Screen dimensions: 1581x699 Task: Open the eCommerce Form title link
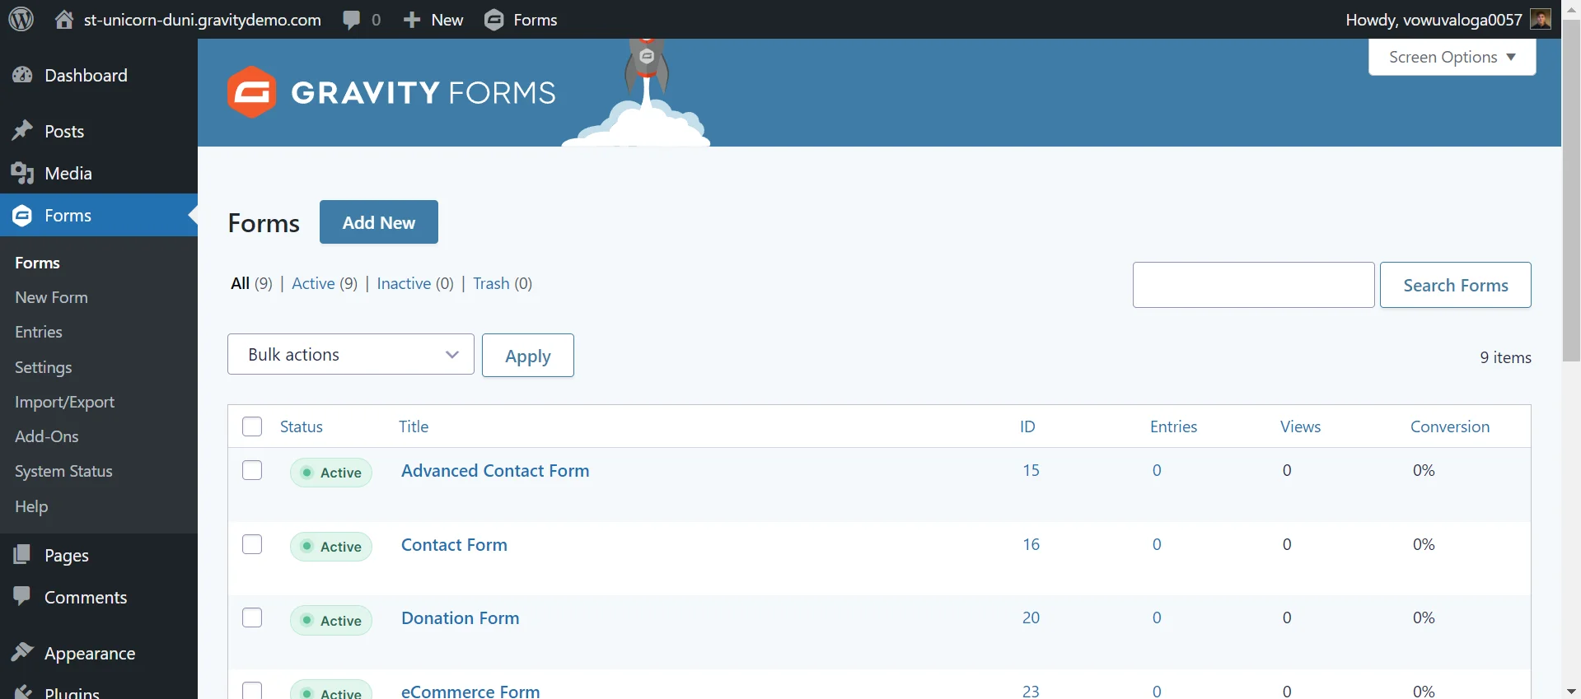coord(470,692)
